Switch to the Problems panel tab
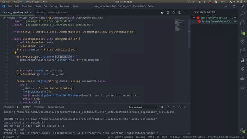Image resolution: width=247 pixels, height=139 pixels. point(9,107)
